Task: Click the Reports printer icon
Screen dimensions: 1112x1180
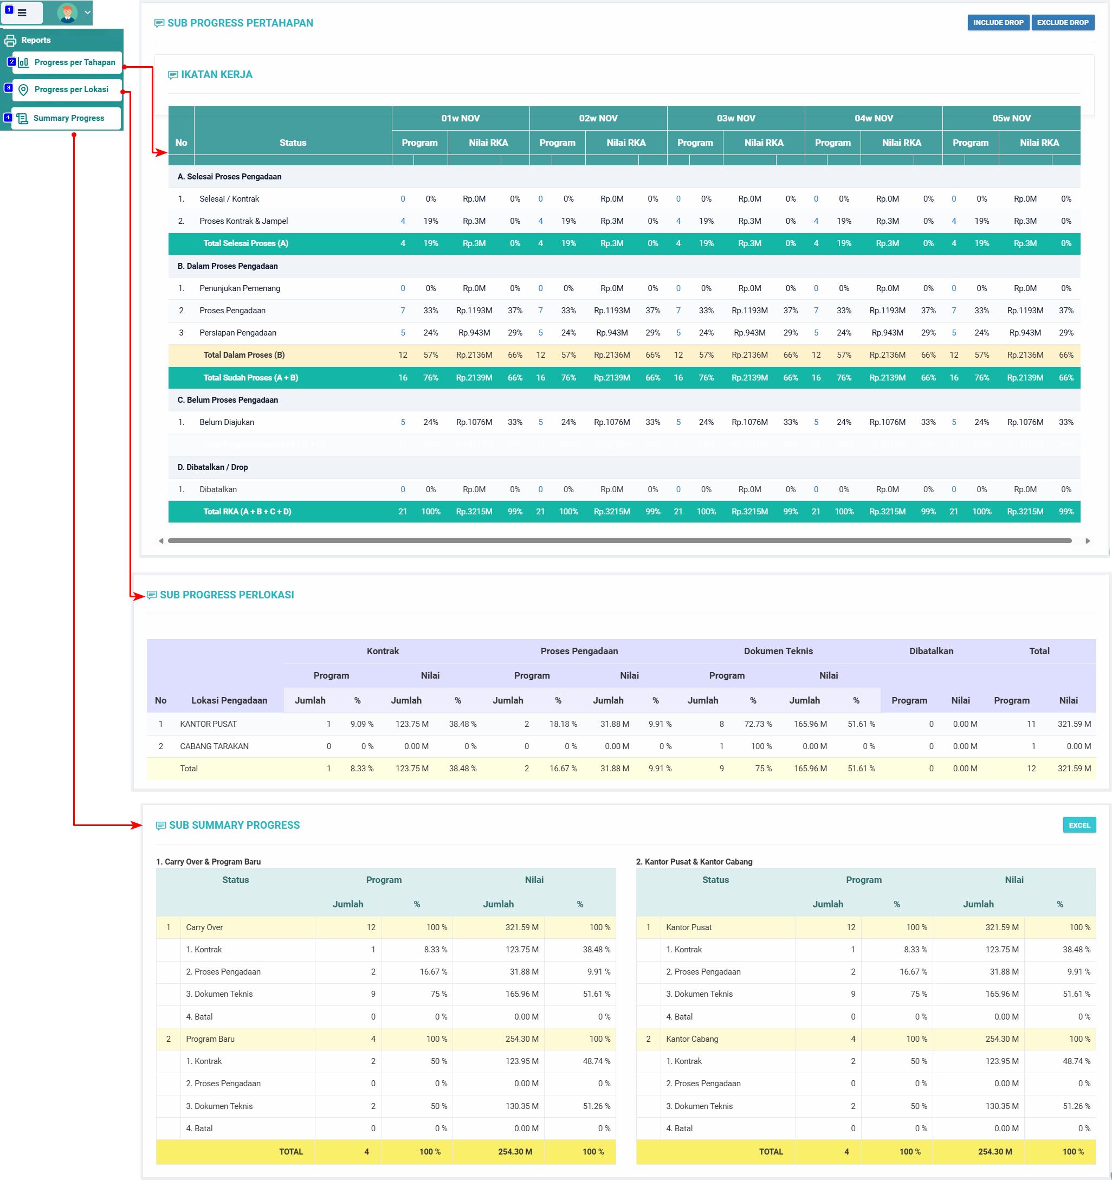Action: click(10, 40)
